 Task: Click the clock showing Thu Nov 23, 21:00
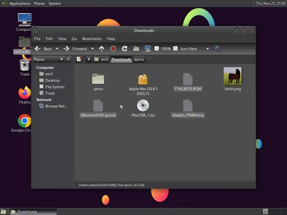click(271, 3)
